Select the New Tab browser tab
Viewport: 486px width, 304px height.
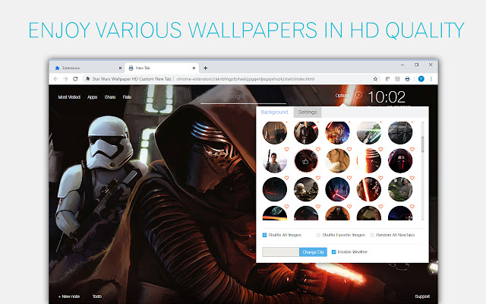click(x=162, y=68)
